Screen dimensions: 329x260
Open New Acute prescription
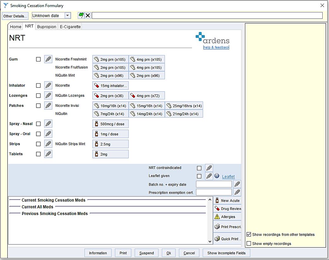[228, 200]
